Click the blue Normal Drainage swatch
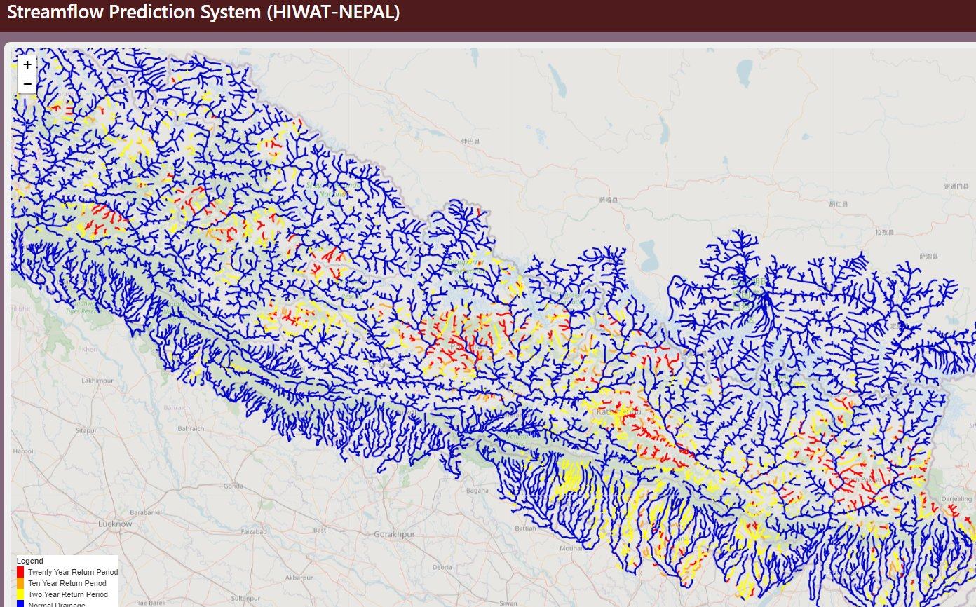 21,603
